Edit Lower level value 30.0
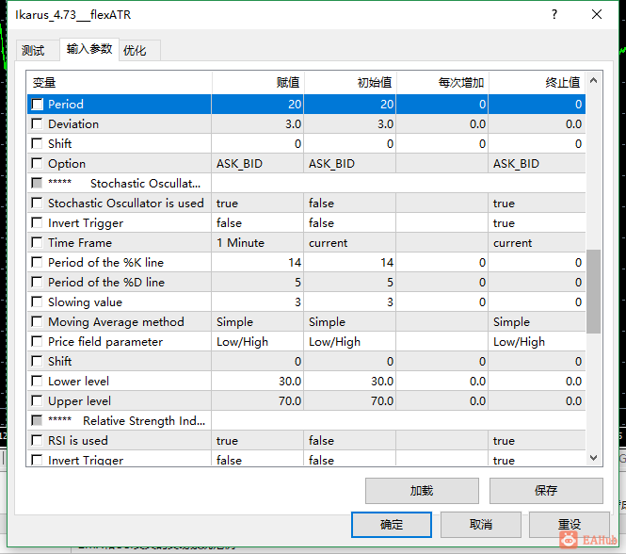The height and width of the screenshot is (554, 626). pos(258,381)
